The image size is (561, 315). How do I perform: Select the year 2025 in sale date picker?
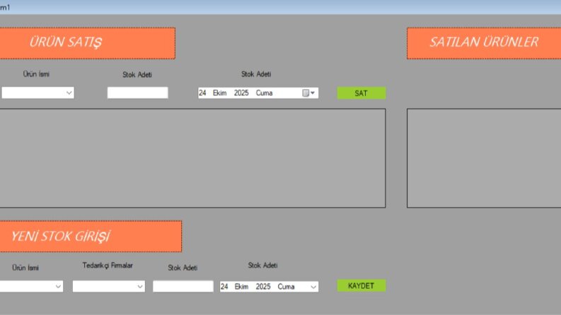click(241, 93)
